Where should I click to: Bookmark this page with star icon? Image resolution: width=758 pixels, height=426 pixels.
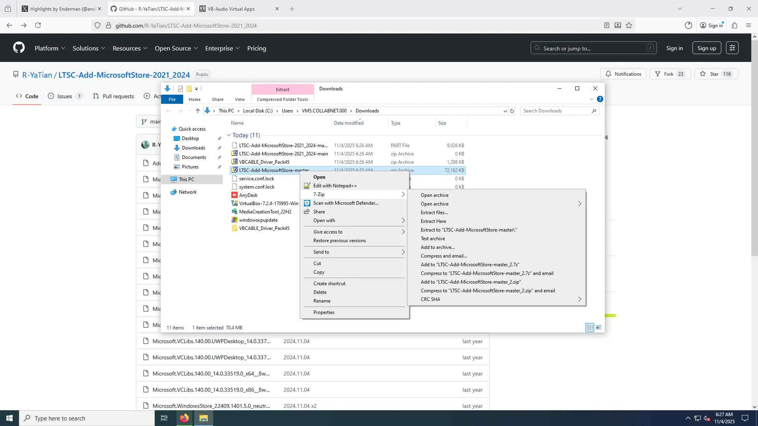click(x=629, y=25)
